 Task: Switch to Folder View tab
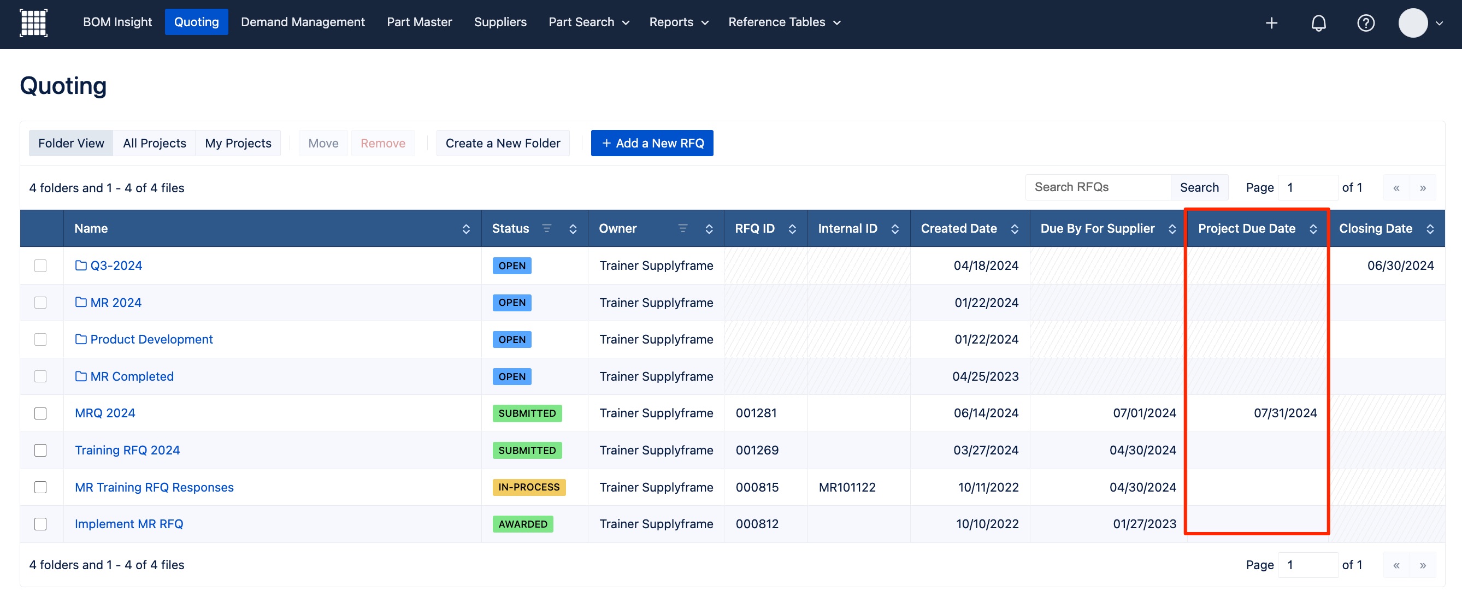[71, 143]
